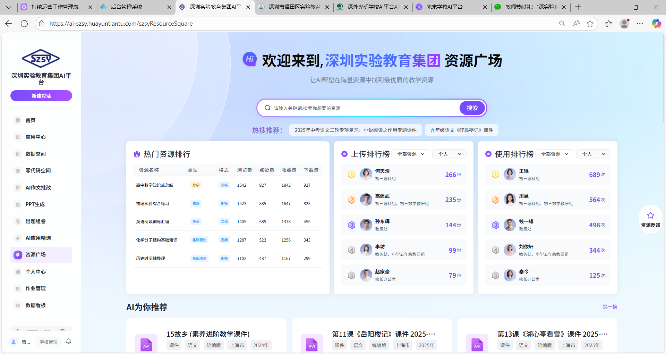Viewport: 666px width, 354px height.
Task: Click the resource feedback star icon
Action: point(650,216)
